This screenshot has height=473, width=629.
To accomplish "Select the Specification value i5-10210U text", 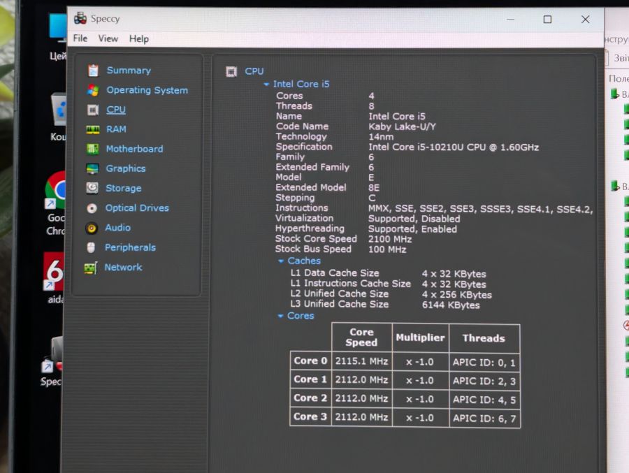I will coord(454,147).
